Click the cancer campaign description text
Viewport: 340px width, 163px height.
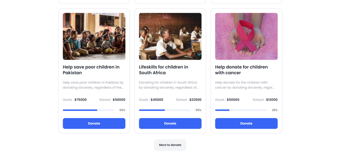[x=245, y=85]
